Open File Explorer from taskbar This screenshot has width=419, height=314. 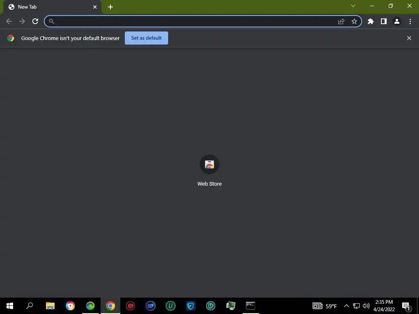pyautogui.click(x=50, y=306)
